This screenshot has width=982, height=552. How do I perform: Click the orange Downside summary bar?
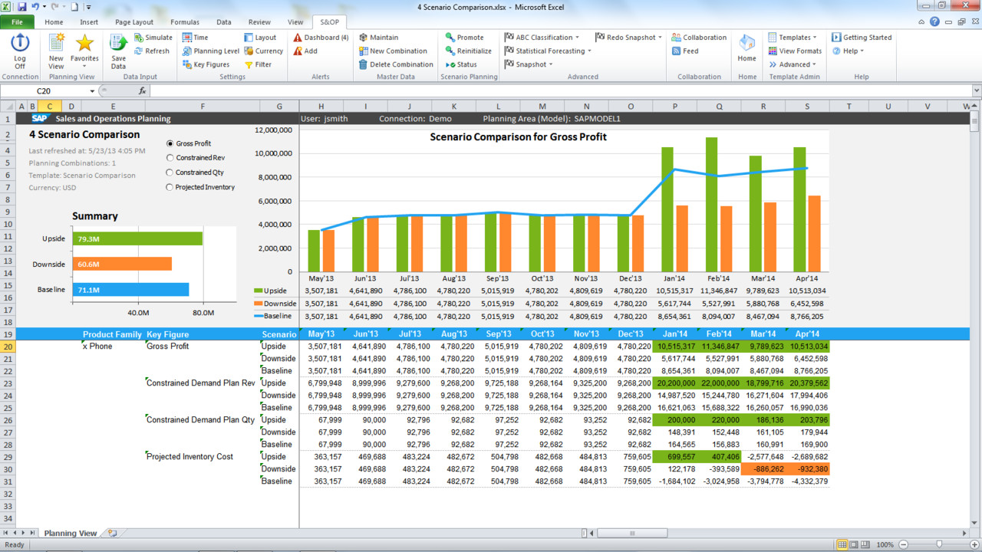[x=123, y=264]
